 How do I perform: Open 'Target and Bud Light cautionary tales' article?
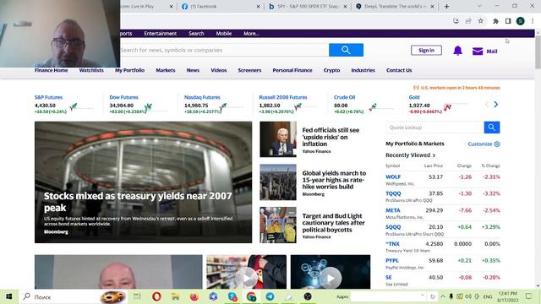(333, 223)
